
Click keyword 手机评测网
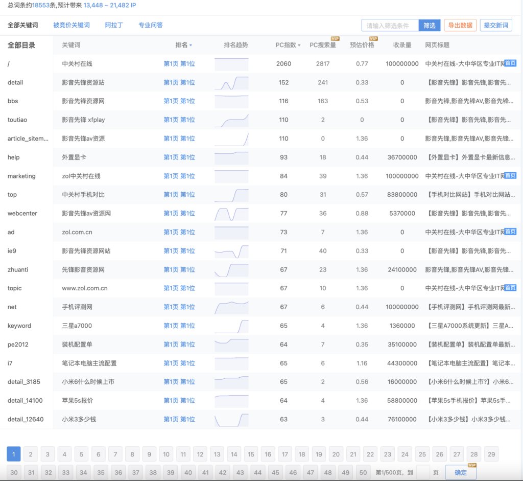click(77, 307)
